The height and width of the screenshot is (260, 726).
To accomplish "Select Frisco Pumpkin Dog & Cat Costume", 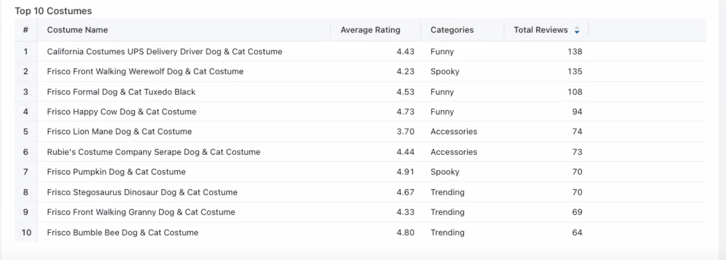I will click(x=116, y=172).
